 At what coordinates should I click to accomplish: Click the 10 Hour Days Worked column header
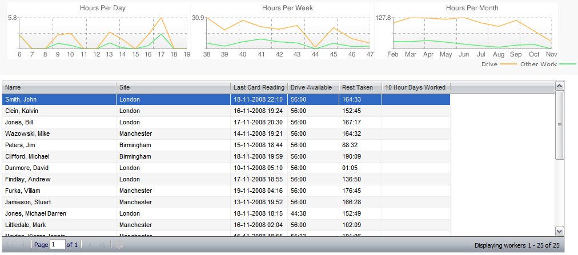pyautogui.click(x=416, y=87)
